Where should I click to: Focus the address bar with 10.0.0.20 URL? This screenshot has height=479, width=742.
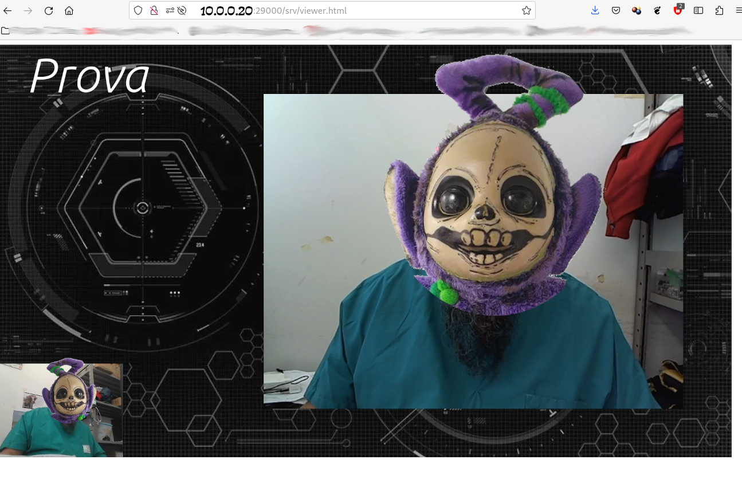pyautogui.click(x=332, y=10)
